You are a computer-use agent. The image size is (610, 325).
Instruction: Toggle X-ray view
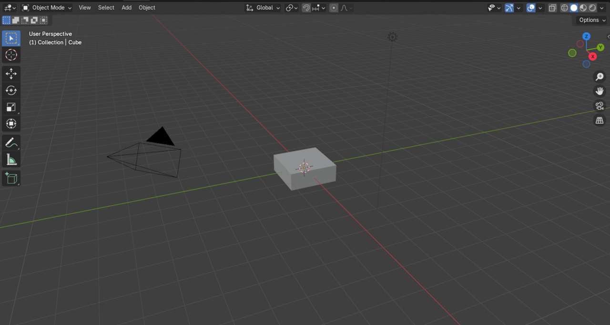click(x=552, y=8)
